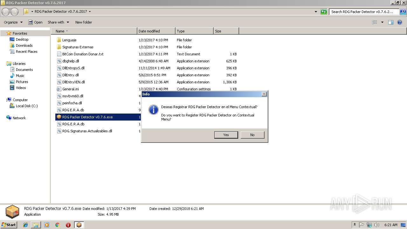Open Documents library

[24, 70]
